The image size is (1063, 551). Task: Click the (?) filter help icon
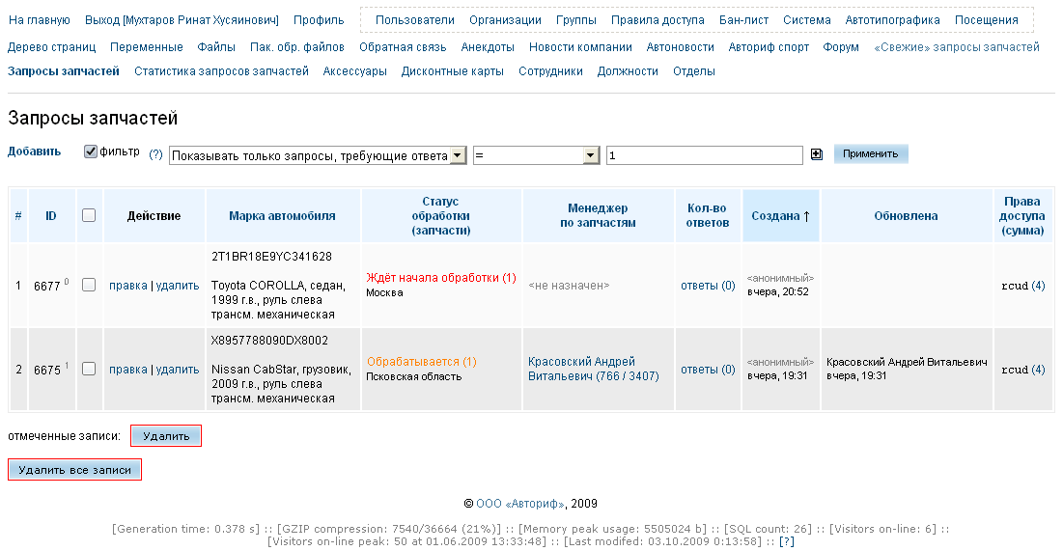pos(155,155)
